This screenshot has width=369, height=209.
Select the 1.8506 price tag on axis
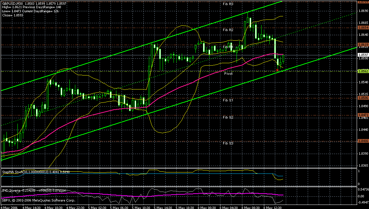(x=363, y=98)
